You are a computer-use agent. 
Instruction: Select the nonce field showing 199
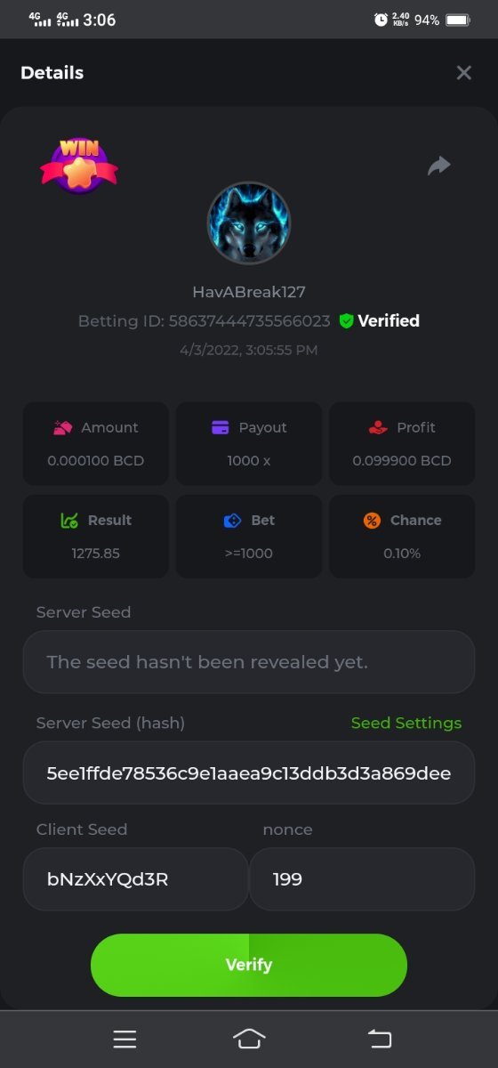point(362,879)
